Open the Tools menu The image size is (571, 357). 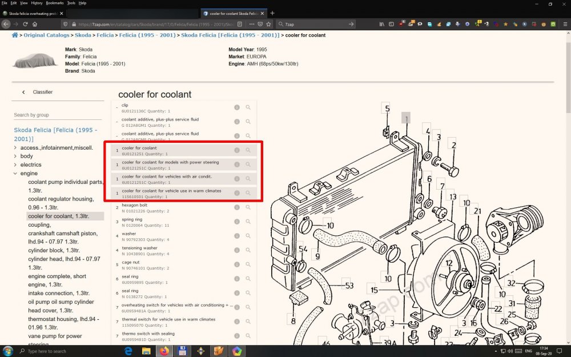[71, 3]
